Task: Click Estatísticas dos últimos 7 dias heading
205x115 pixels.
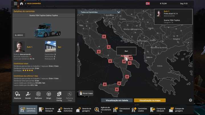Action: tap(26, 76)
